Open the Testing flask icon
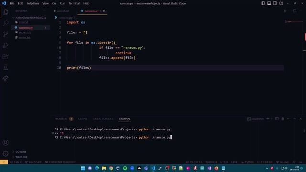This screenshot has height=172, width=306. [x=5, y=67]
